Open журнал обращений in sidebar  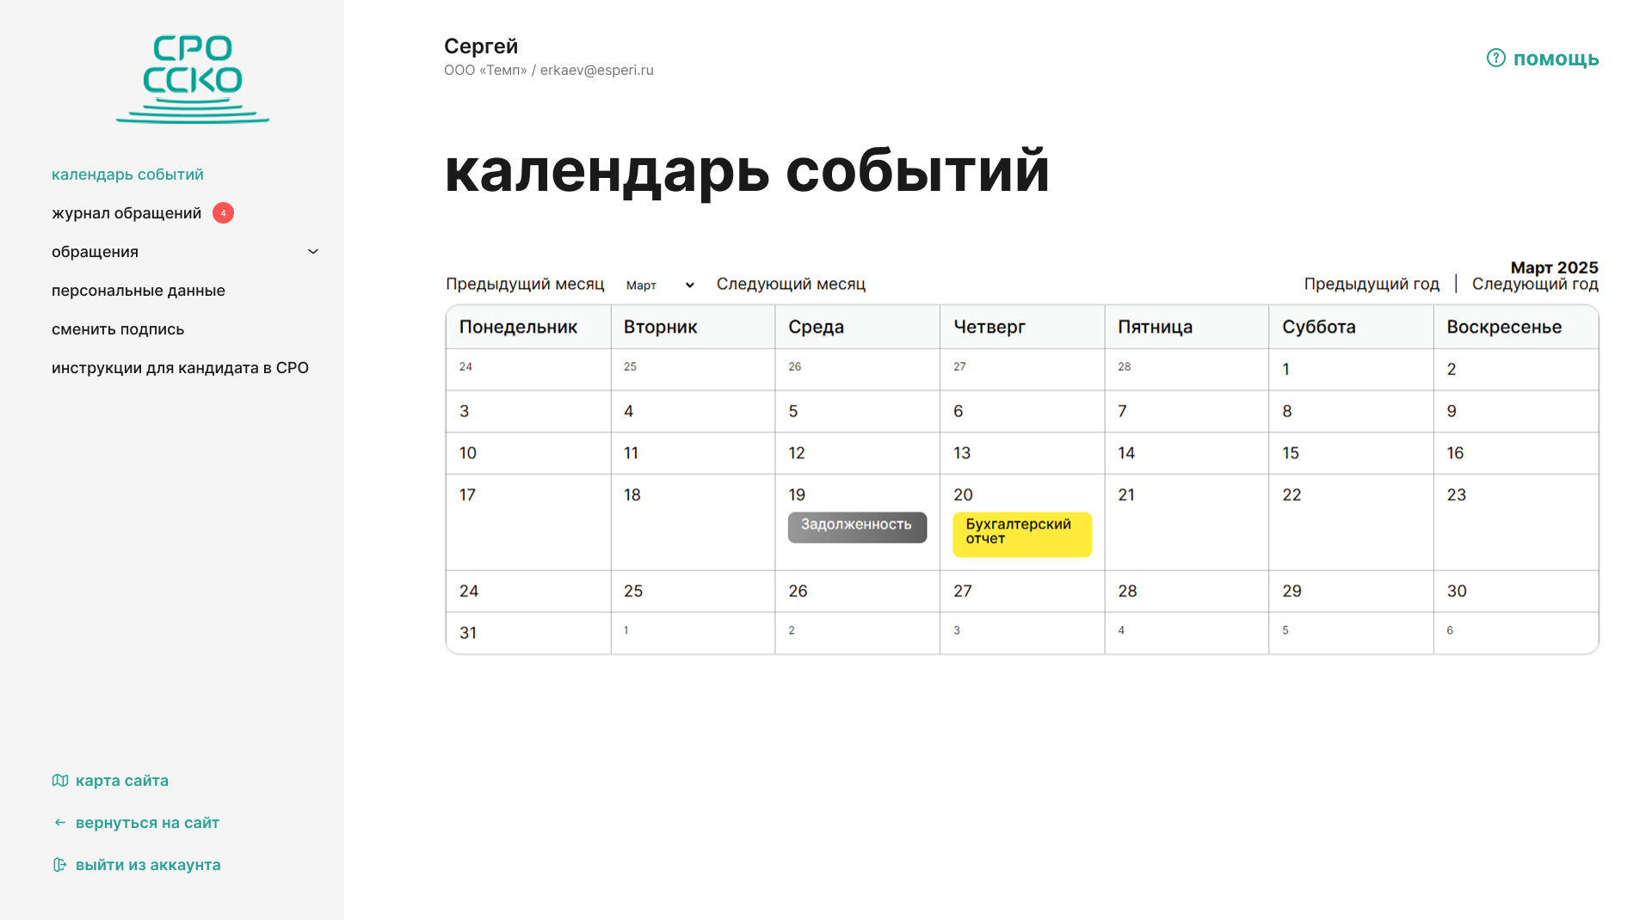[x=126, y=213]
